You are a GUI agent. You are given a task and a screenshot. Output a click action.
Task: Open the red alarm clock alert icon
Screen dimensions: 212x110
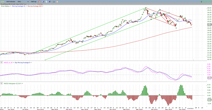(39, 2)
